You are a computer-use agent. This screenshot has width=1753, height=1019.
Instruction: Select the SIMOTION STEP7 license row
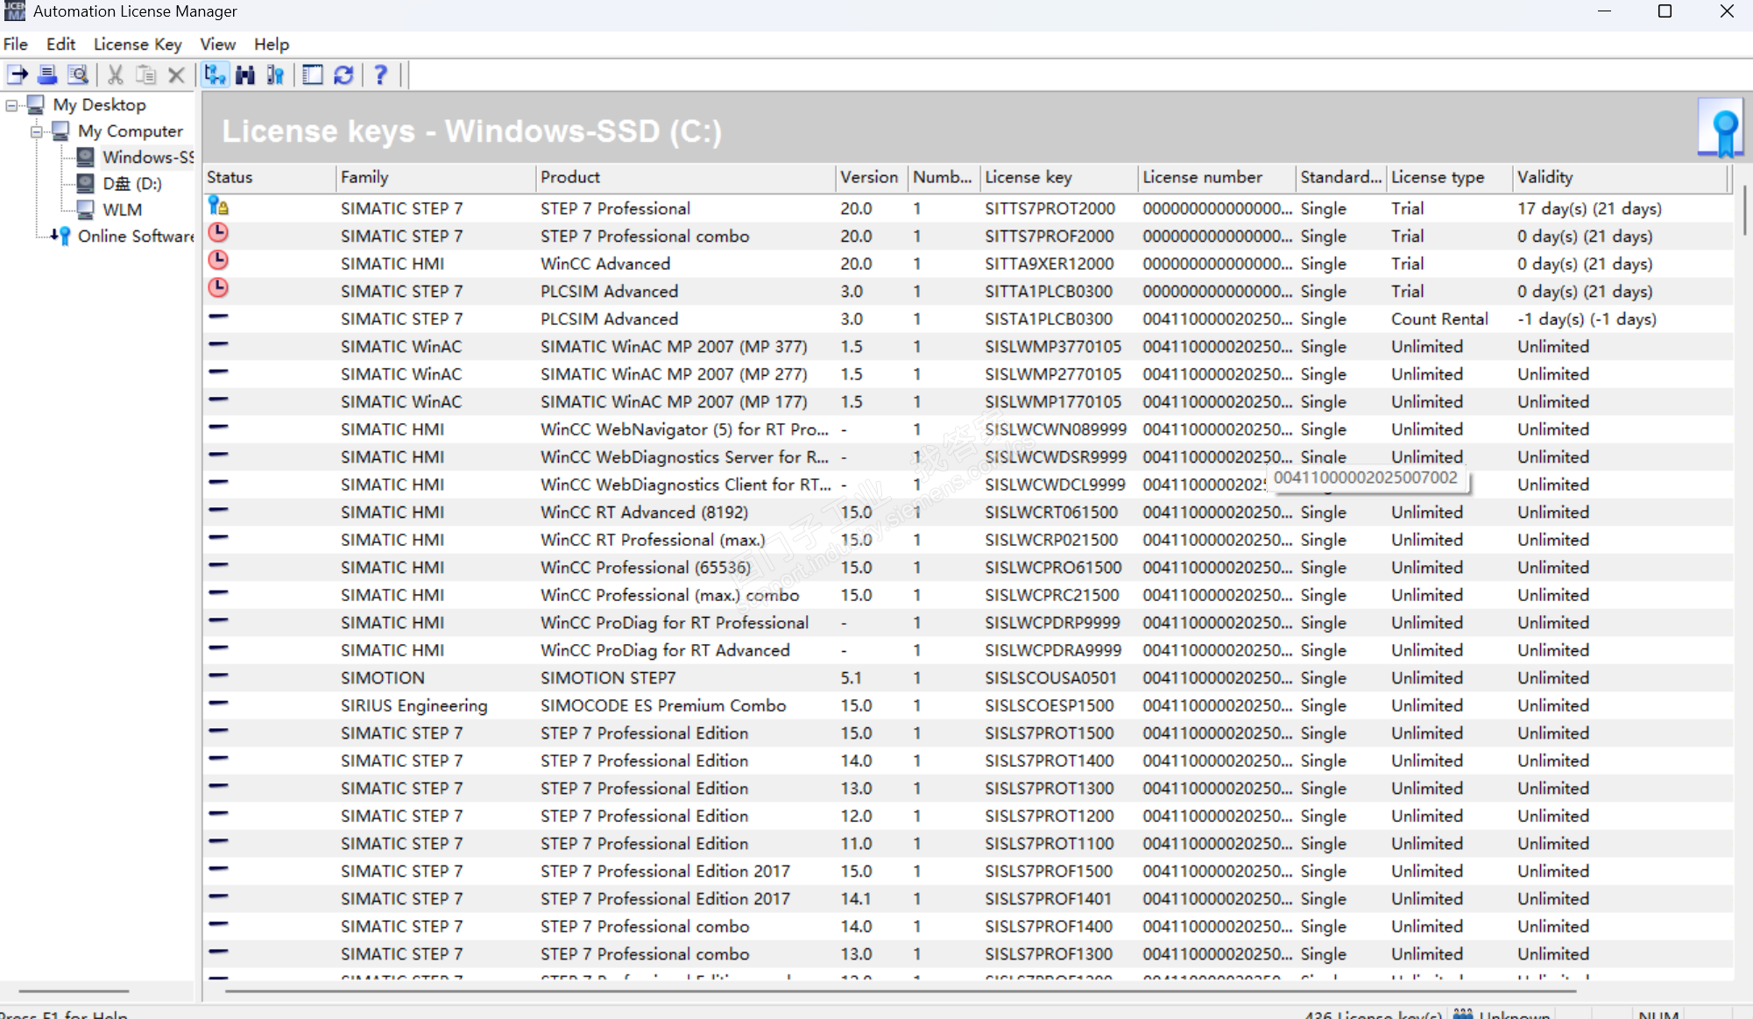pyautogui.click(x=608, y=678)
